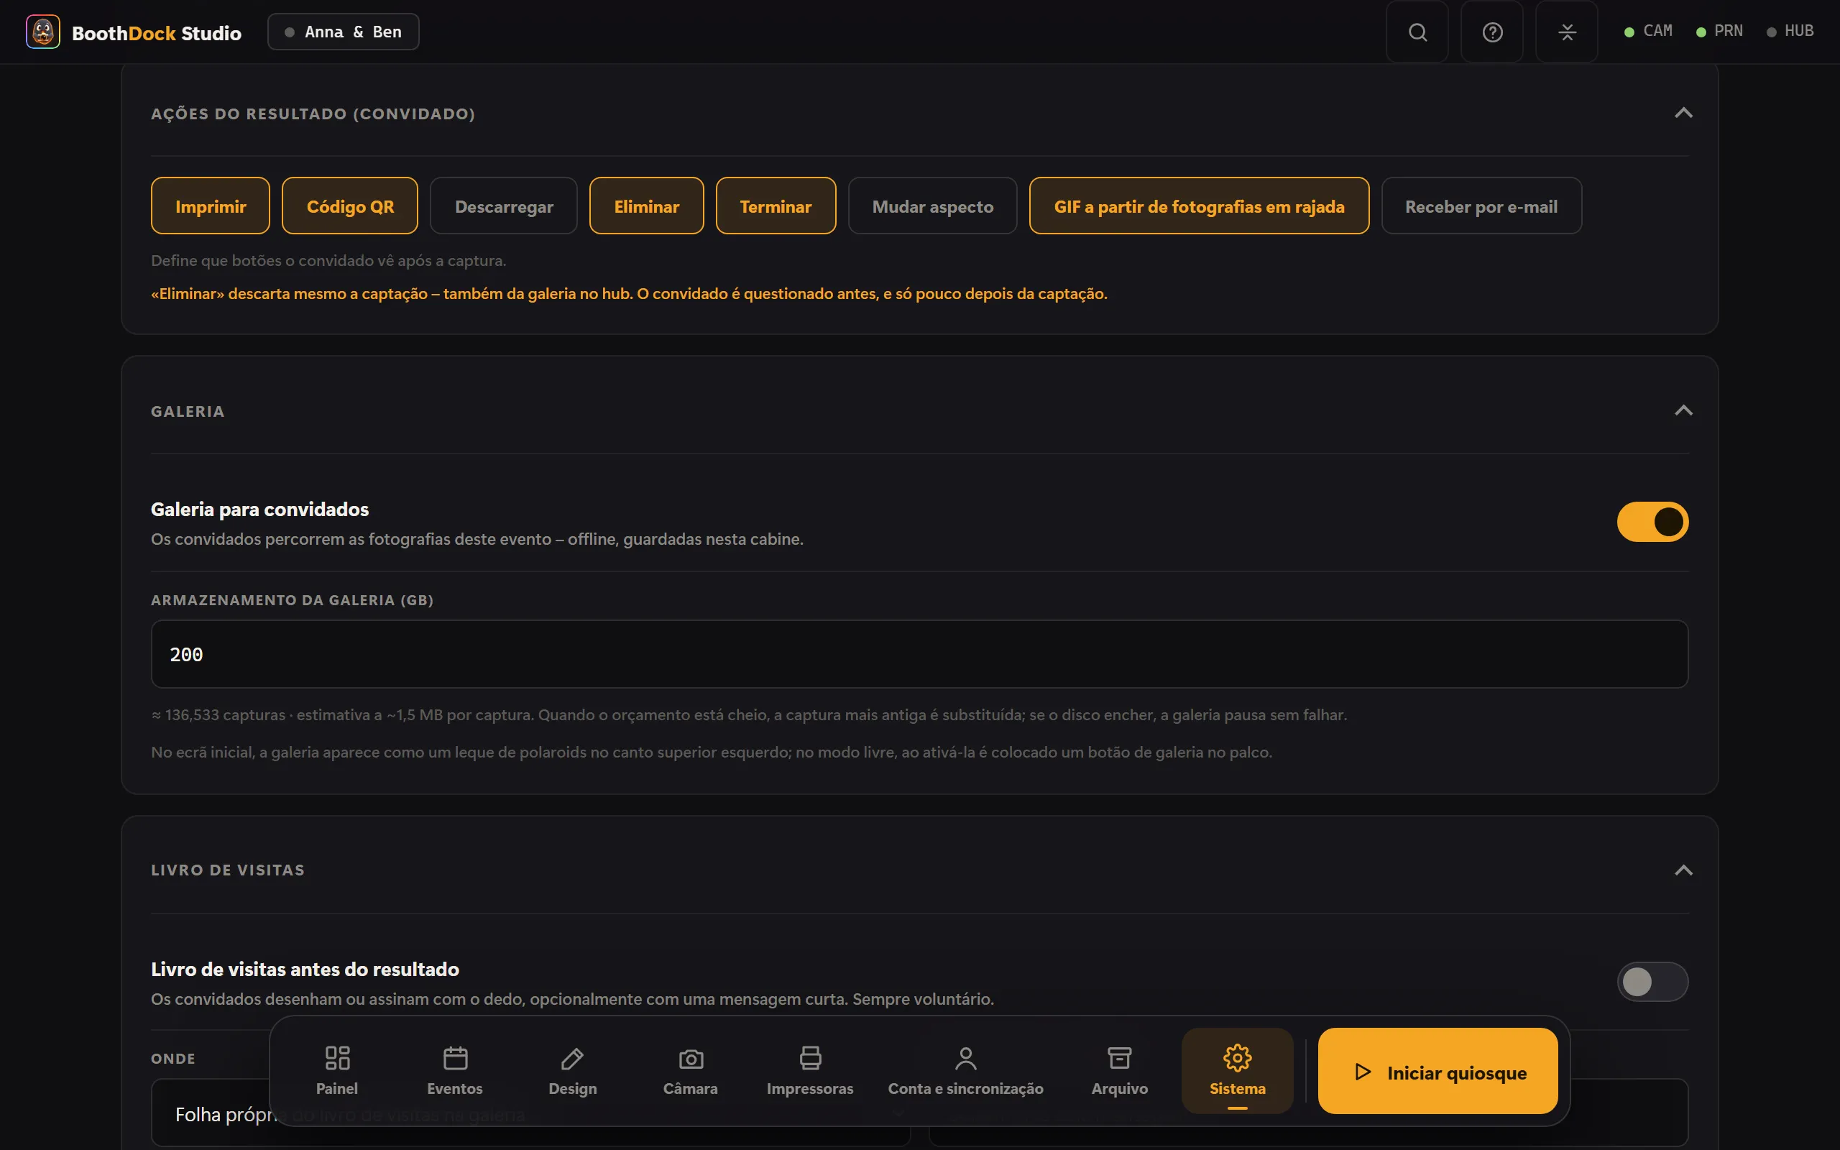Enable the Descarregar guest action

(503, 206)
